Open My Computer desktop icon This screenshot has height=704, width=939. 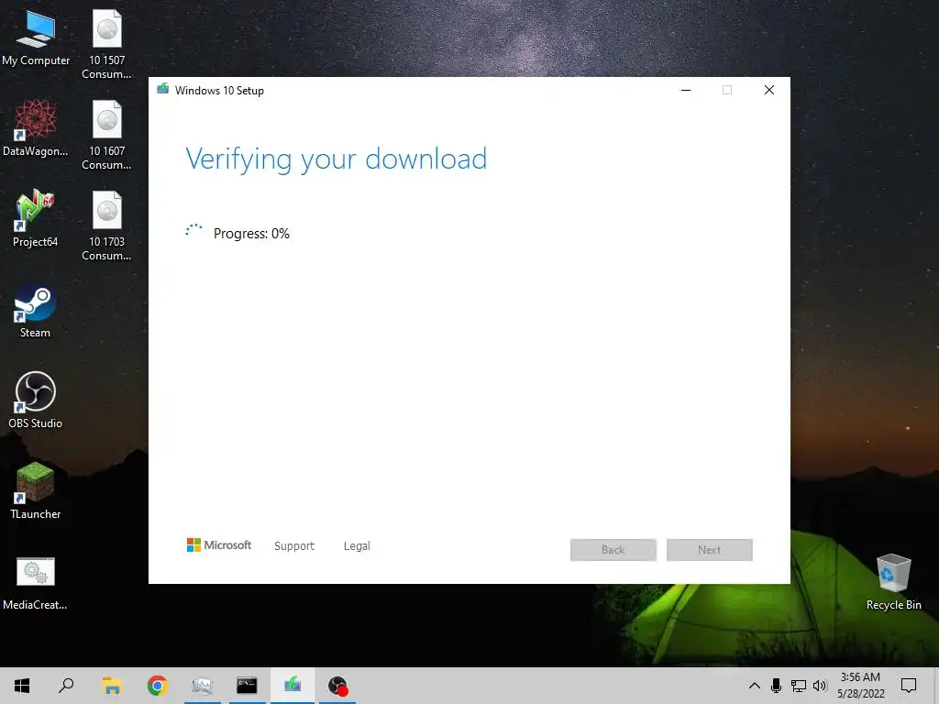pos(36,39)
